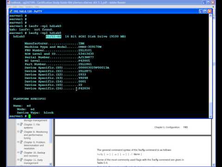Click the Chapter 7 bookmark page icon

[x=21, y=124]
